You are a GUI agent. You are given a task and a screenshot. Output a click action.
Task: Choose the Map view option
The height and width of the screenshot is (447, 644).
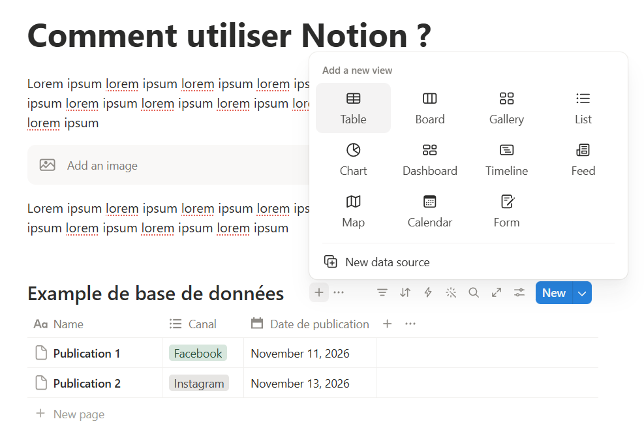click(x=353, y=211)
